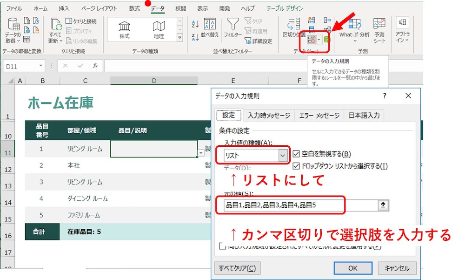Click the recent sources icon
This screenshot has width=465, height=280.
pos(36,20)
